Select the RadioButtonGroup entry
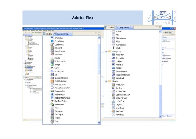Viewport: 196px width, 139px height. 62,98
